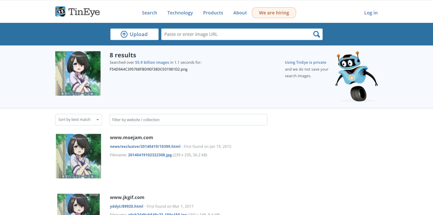Image resolution: width=433 pixels, height=215 pixels.
Task: Select the First found on Jan 19, 2015 text
Action: 207,146
